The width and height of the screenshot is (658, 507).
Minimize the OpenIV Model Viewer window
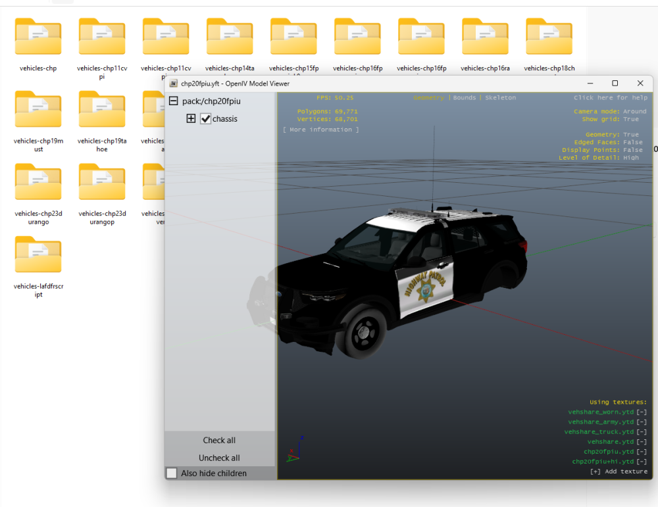590,84
